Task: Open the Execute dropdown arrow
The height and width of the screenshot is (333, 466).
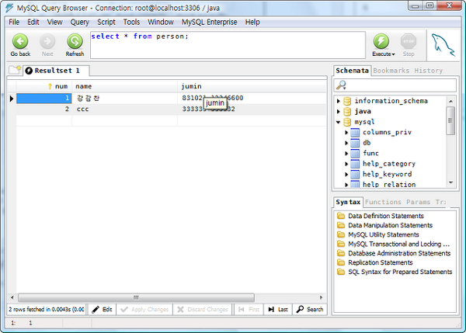Action: 393,54
